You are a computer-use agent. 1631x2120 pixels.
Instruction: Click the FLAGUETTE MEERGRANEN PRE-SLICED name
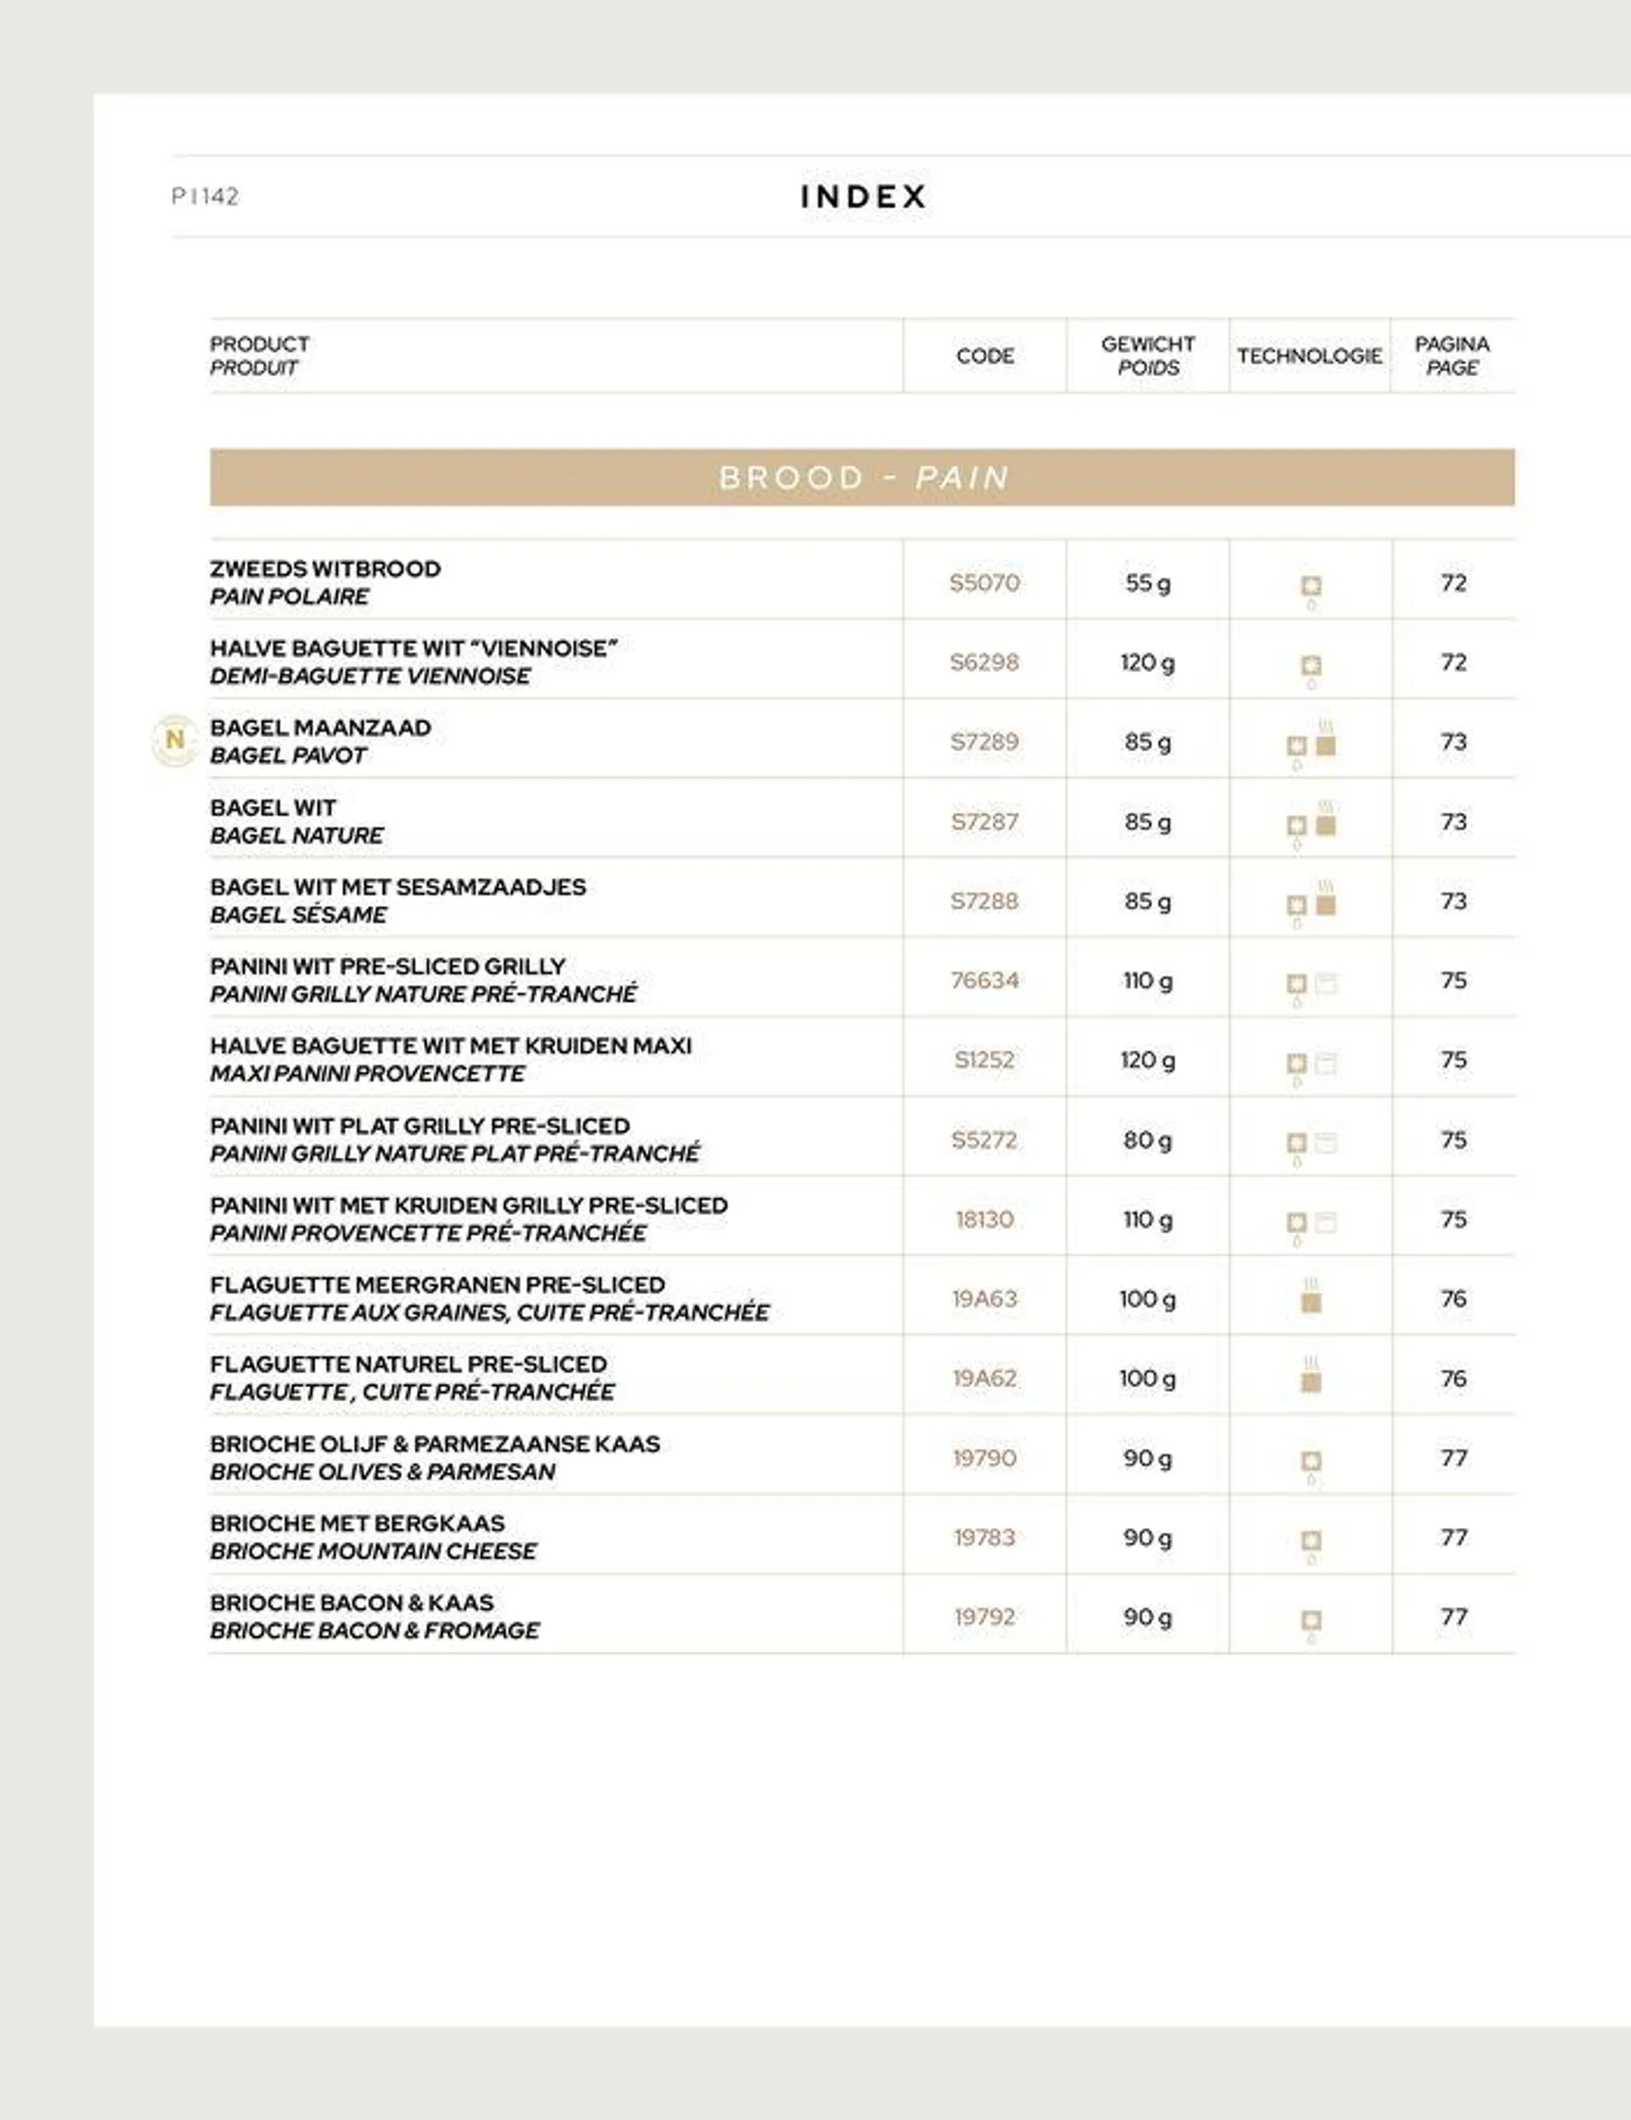click(437, 1285)
